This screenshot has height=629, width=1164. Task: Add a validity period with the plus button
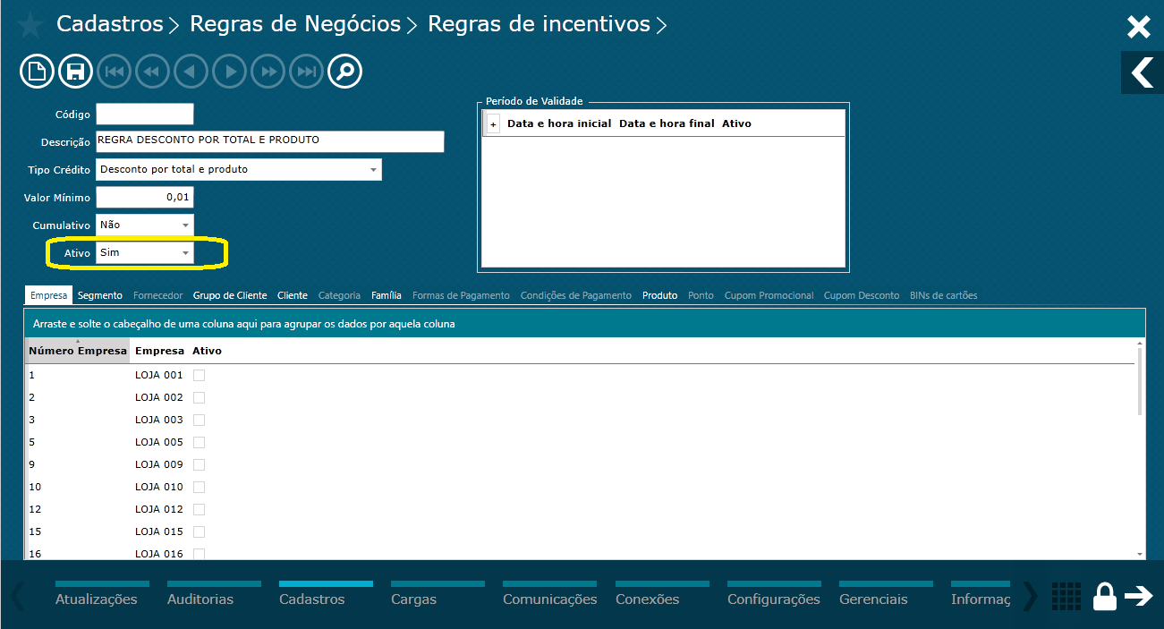click(x=491, y=122)
